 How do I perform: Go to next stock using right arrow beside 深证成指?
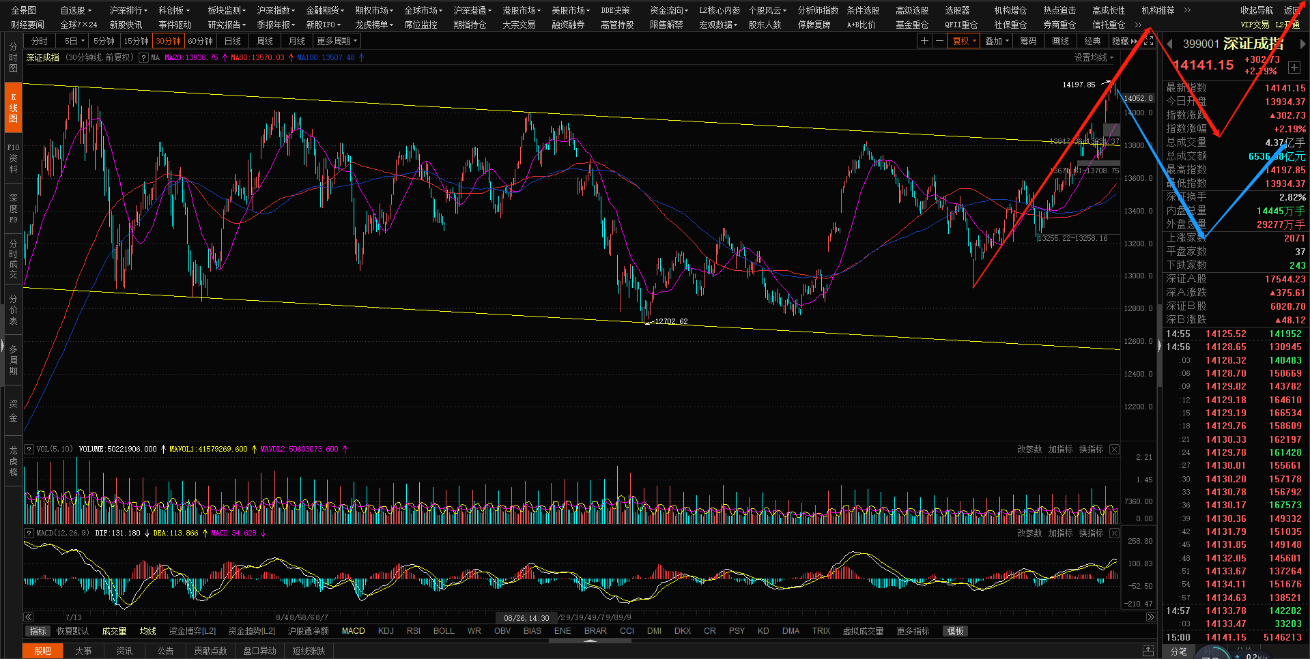coord(1302,44)
